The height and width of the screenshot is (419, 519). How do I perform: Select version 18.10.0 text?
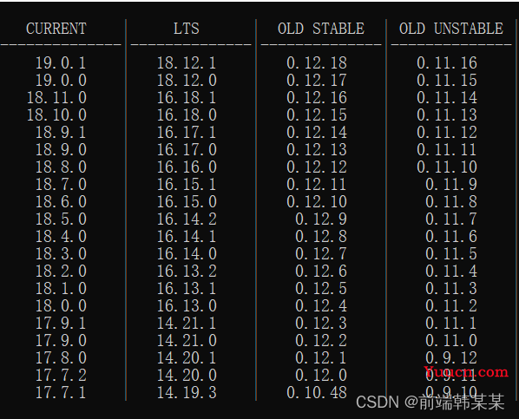coord(56,115)
